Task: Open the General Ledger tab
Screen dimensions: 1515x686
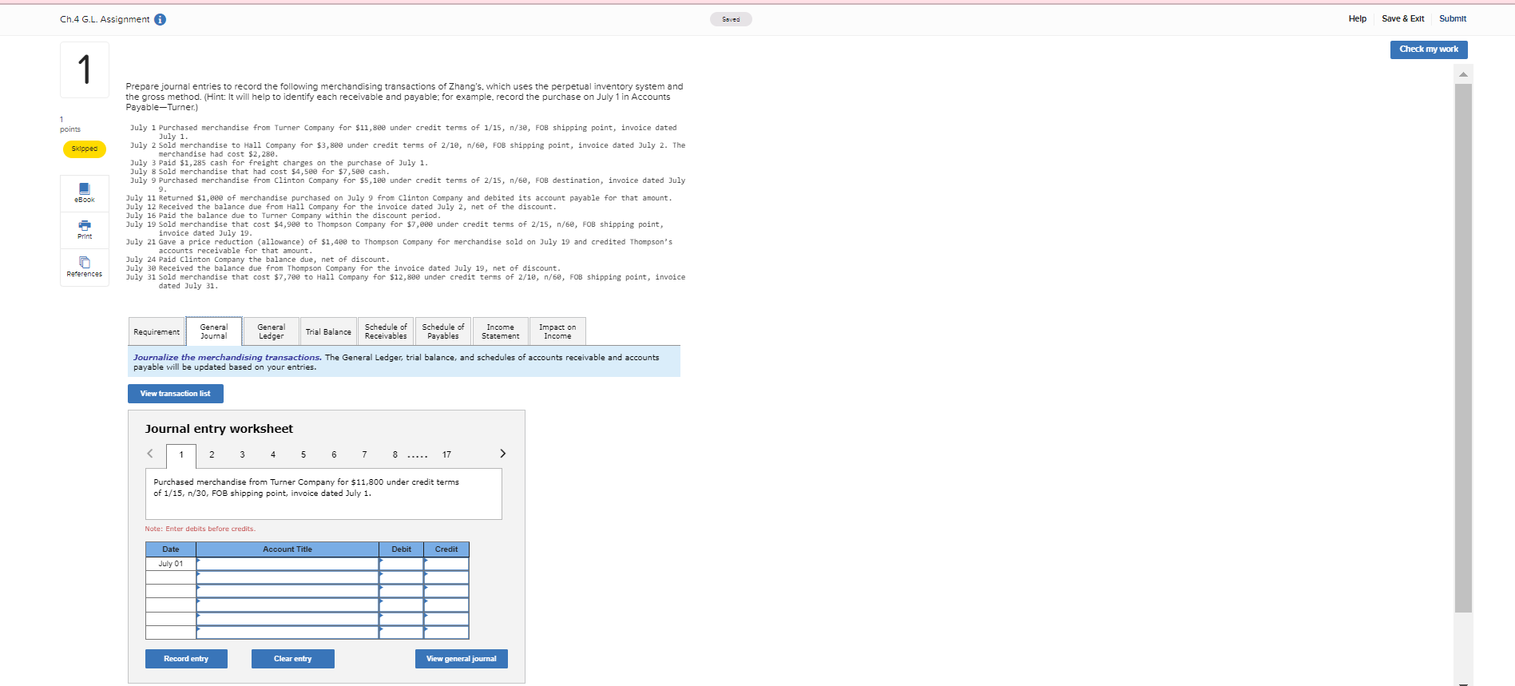Action: (x=272, y=331)
